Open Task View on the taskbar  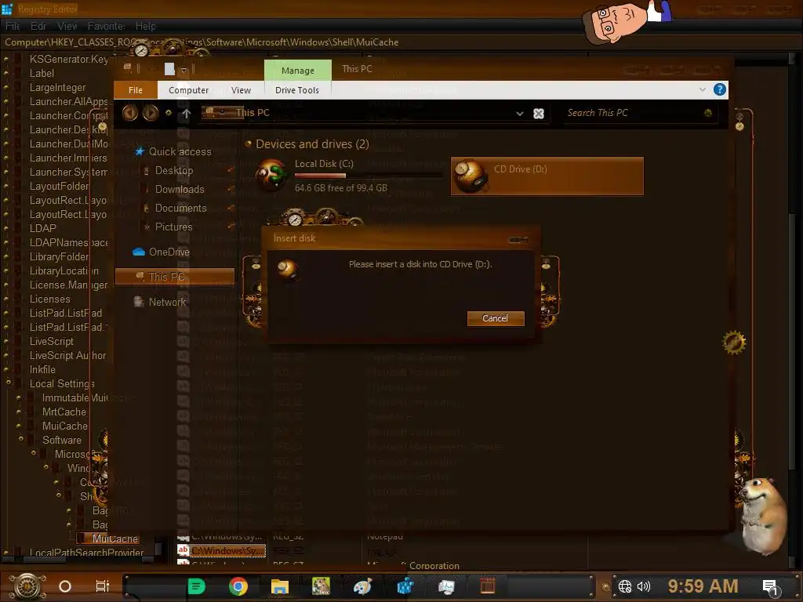coord(103,586)
